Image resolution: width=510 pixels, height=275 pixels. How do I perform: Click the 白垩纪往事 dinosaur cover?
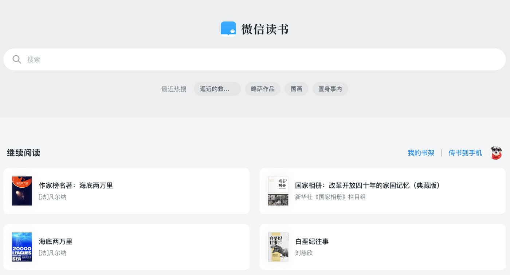(x=278, y=247)
